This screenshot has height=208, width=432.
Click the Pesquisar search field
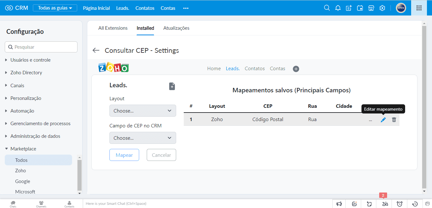[x=41, y=47]
